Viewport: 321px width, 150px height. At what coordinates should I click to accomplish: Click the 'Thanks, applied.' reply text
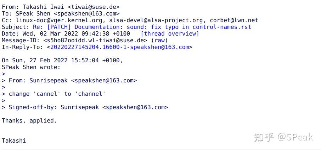click(29, 120)
